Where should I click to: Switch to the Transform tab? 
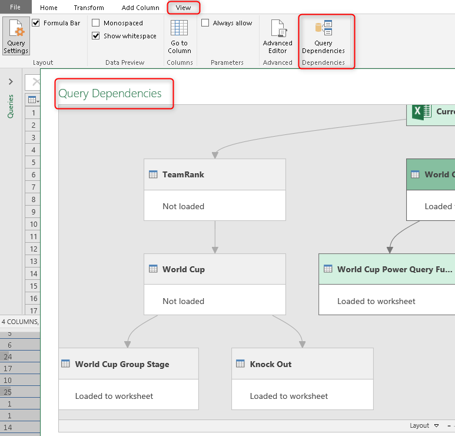click(x=89, y=8)
